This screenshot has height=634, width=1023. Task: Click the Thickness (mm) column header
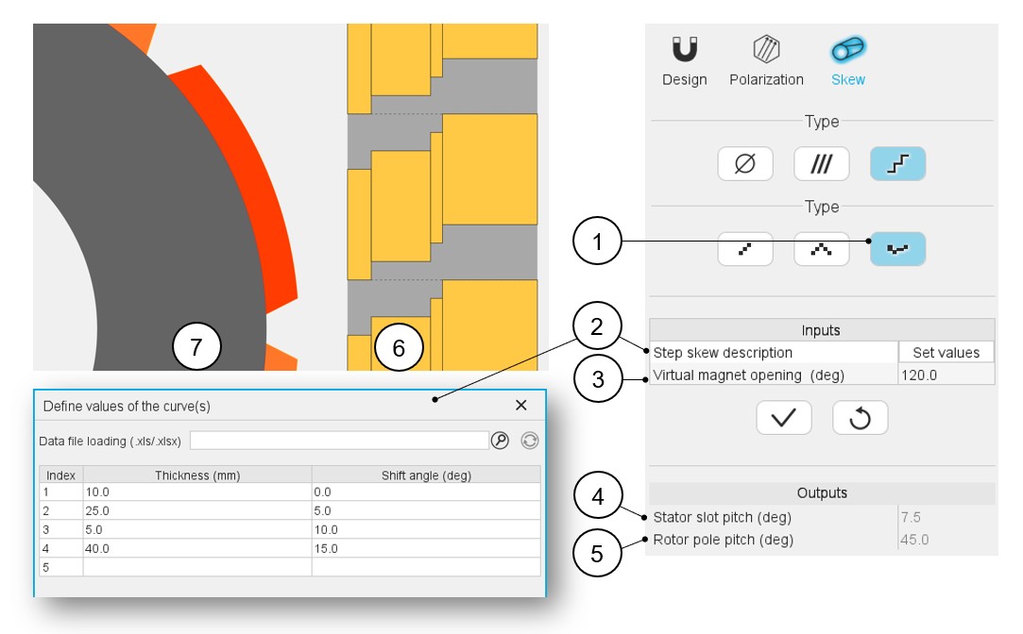click(x=197, y=475)
